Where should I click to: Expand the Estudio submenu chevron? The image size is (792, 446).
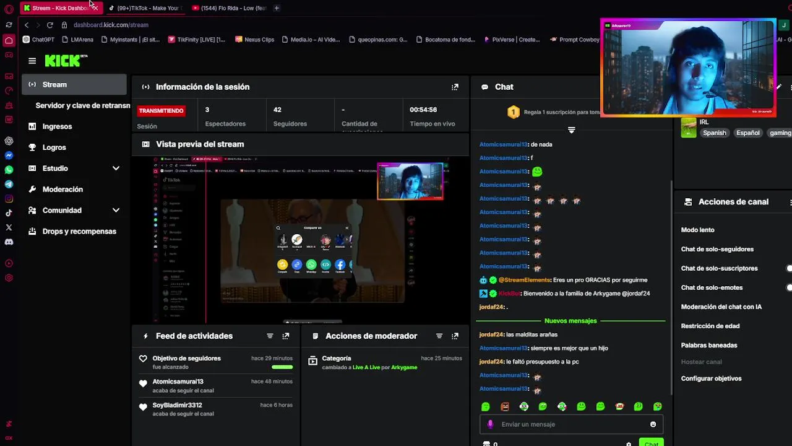point(116,168)
